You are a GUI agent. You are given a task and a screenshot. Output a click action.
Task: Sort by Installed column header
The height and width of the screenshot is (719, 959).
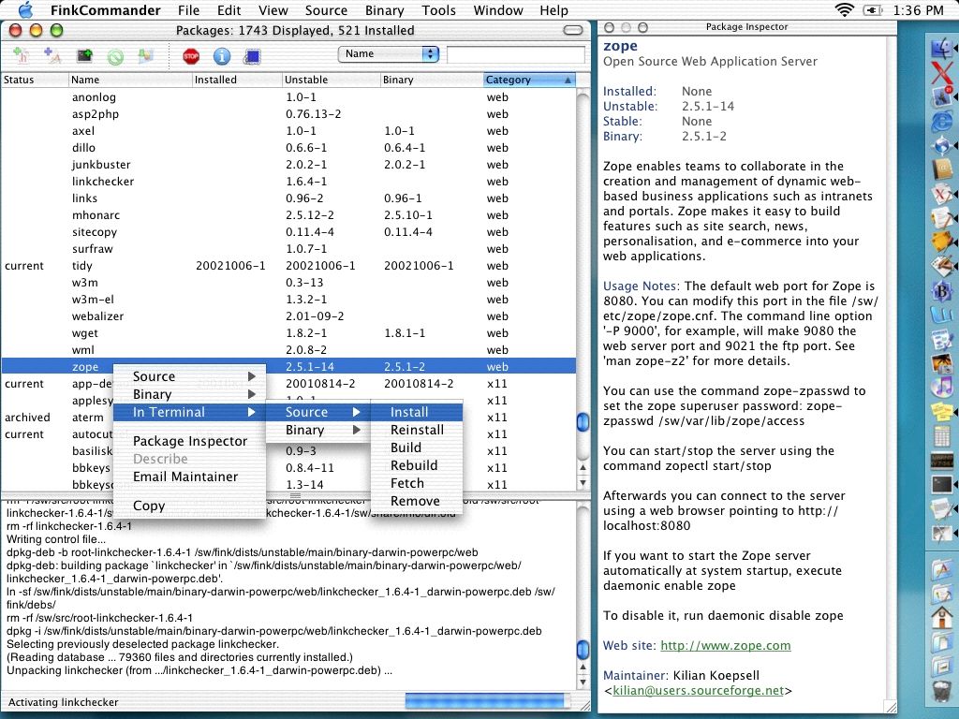237,80
